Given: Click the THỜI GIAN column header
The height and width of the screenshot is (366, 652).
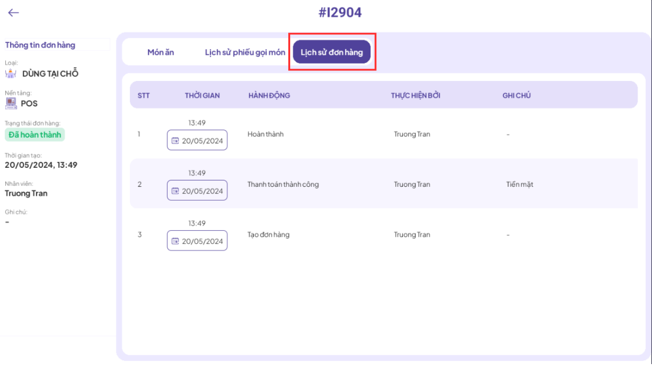Looking at the screenshot, I should (x=202, y=95).
